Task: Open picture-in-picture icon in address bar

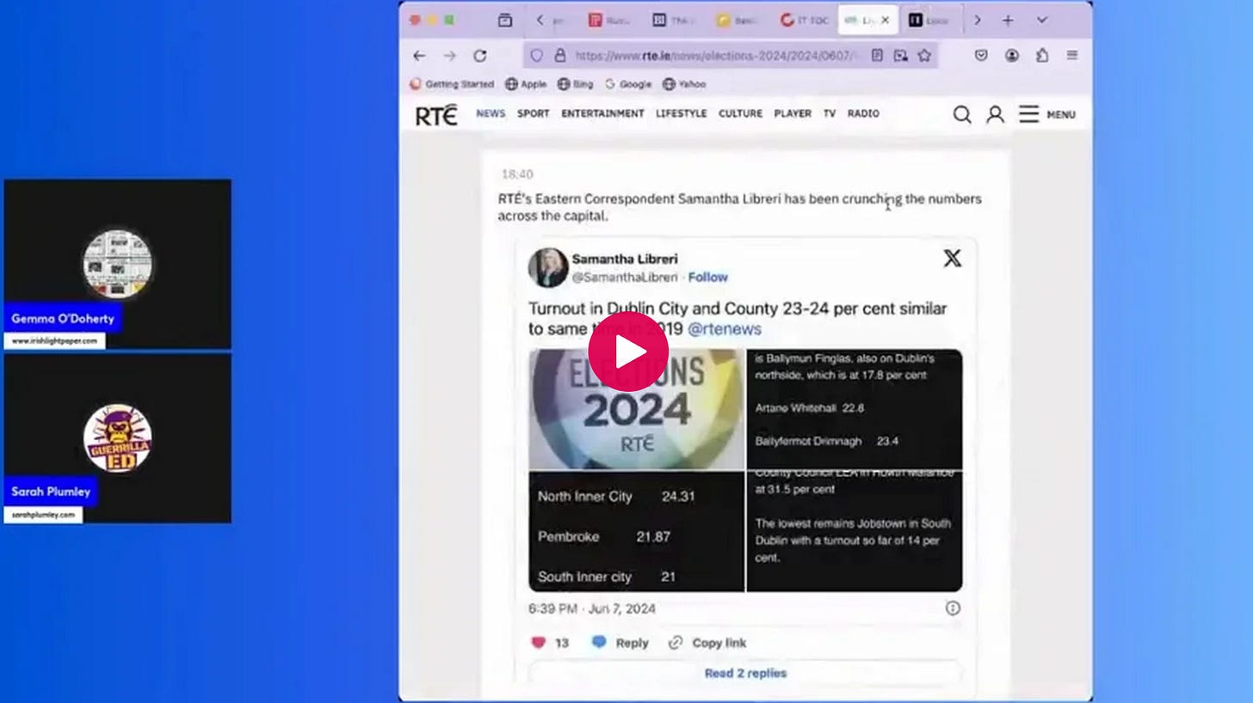Action: (x=900, y=56)
